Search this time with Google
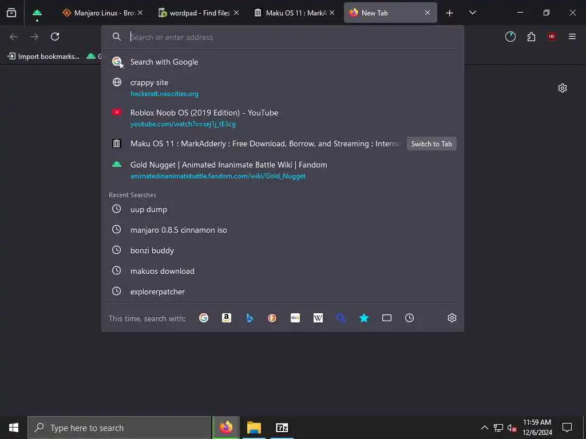This screenshot has height=439, width=586. pos(204,318)
